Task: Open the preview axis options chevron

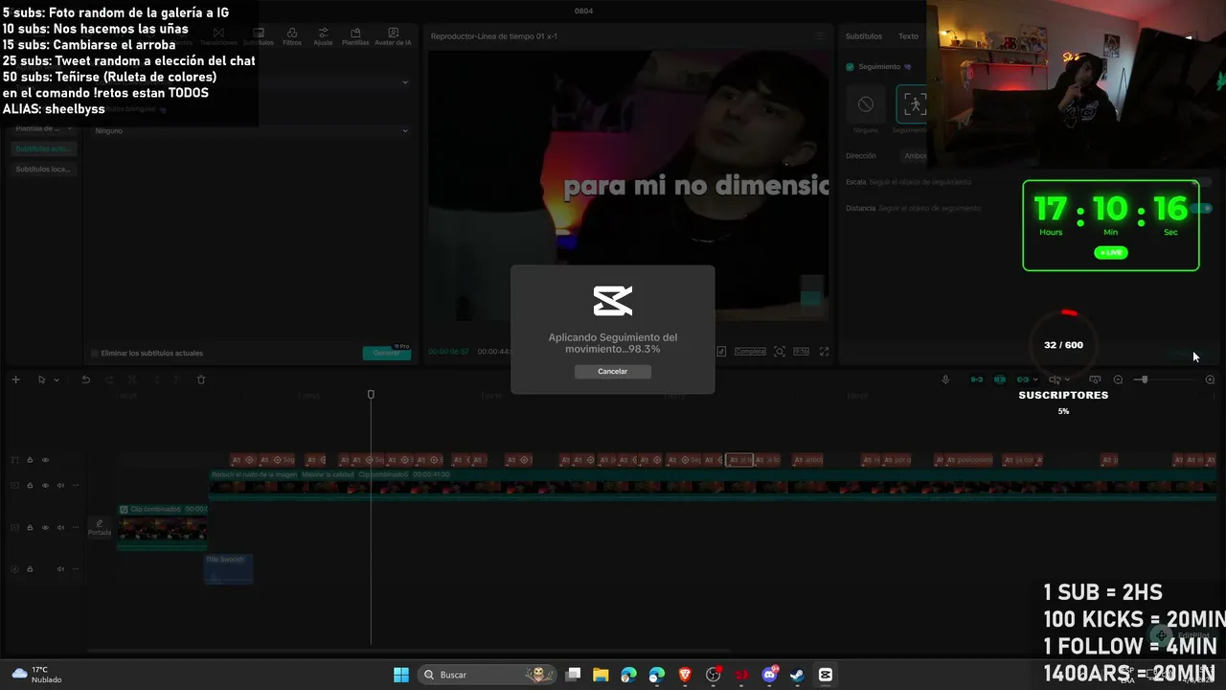Action: [x=1067, y=380]
